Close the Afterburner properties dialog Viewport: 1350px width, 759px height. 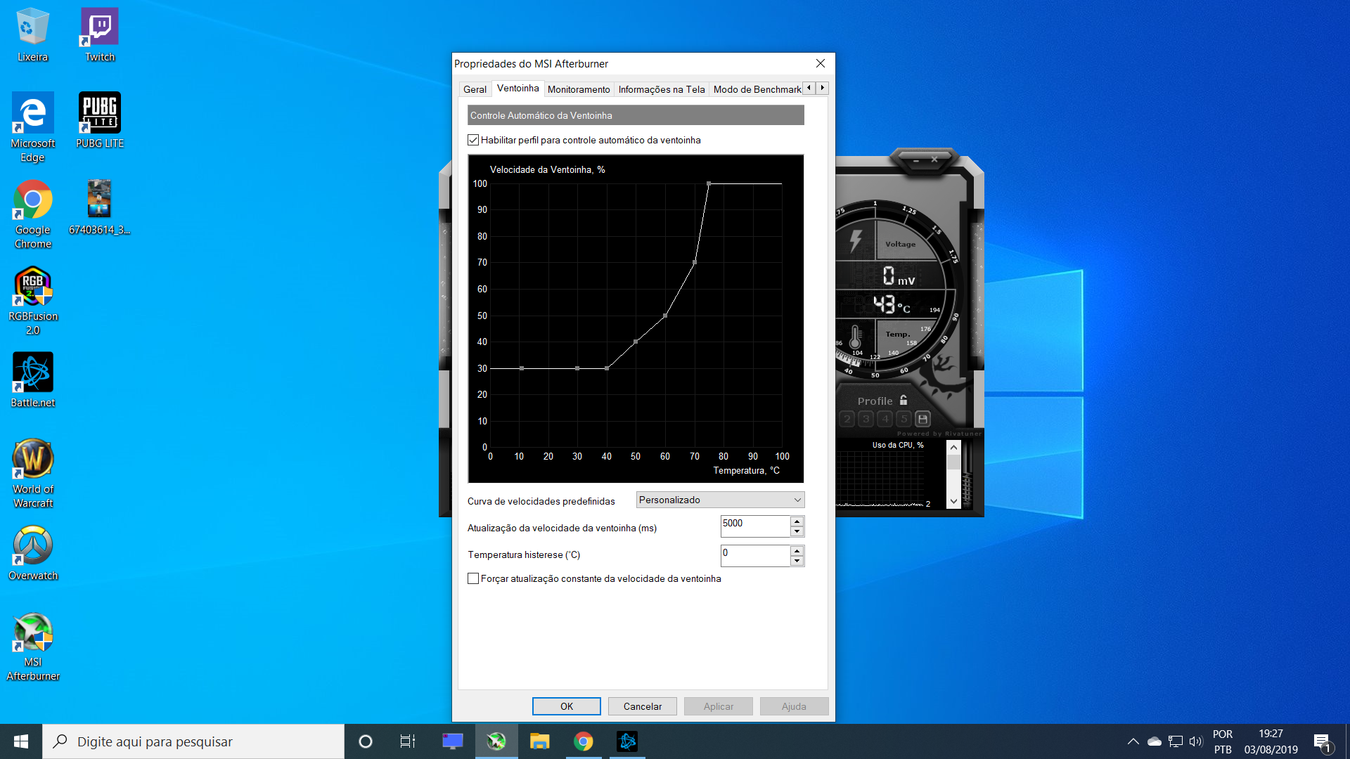click(x=821, y=63)
